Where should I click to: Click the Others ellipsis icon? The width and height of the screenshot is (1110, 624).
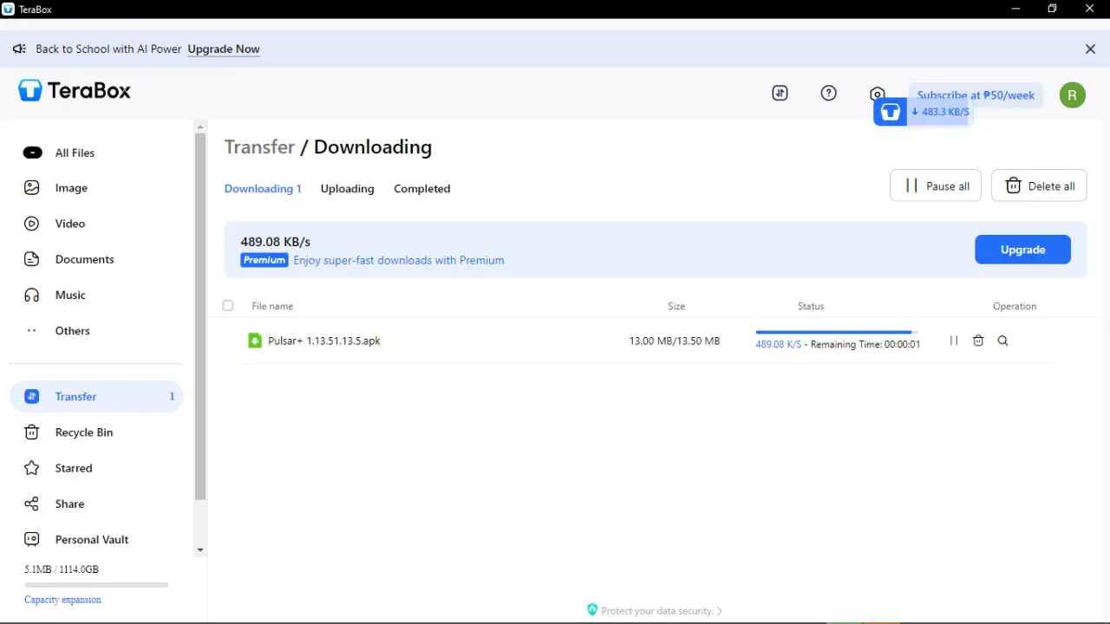pos(32,330)
